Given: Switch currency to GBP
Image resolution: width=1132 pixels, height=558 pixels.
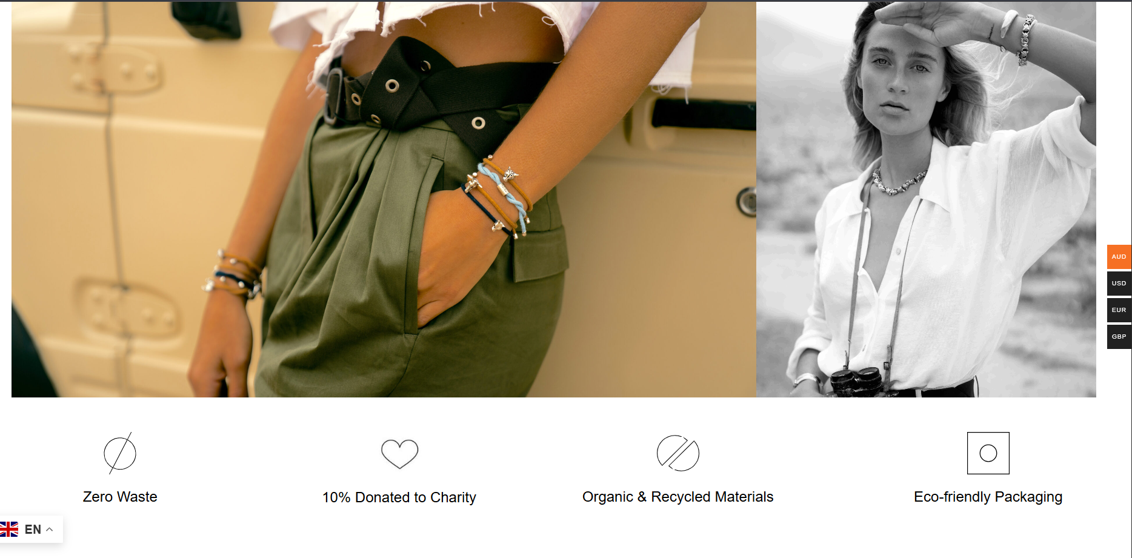Looking at the screenshot, I should coord(1119,337).
